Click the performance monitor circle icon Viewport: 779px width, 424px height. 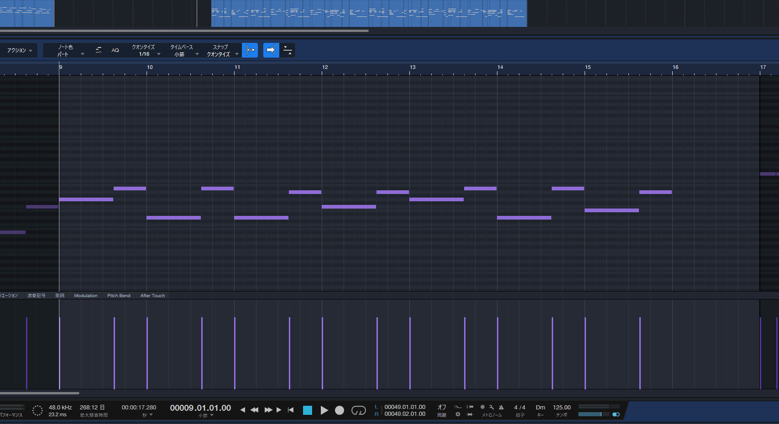click(x=37, y=411)
